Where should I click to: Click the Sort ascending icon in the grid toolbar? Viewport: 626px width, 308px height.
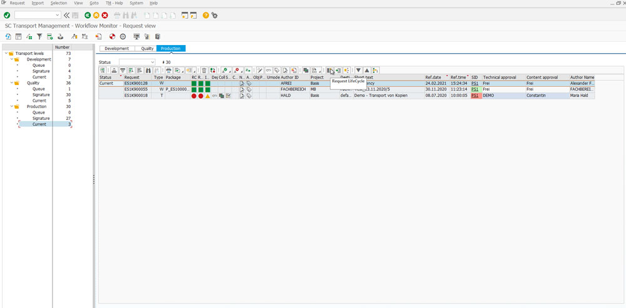pyautogui.click(x=114, y=70)
